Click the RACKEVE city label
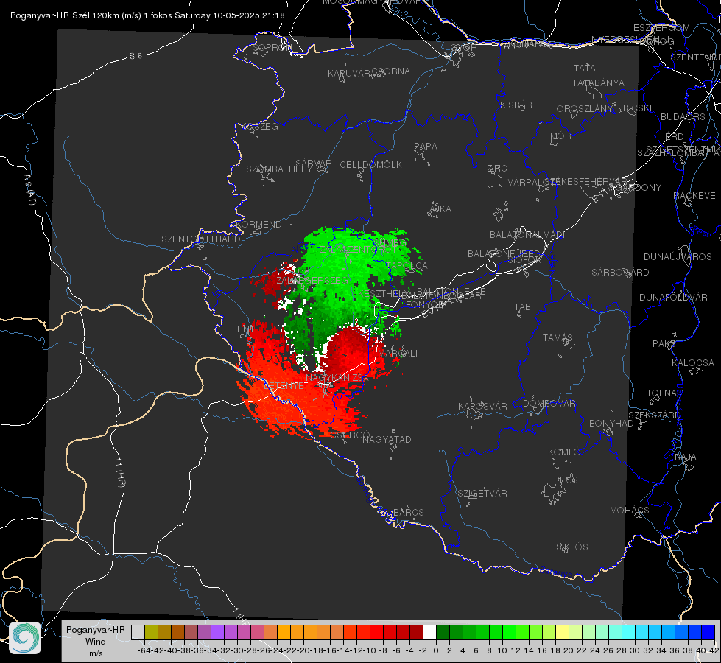 coord(694,196)
